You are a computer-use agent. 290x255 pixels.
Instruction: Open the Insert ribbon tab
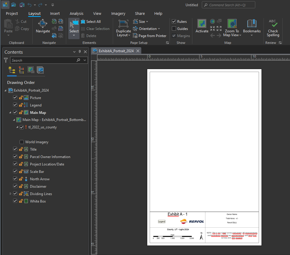click(55, 14)
